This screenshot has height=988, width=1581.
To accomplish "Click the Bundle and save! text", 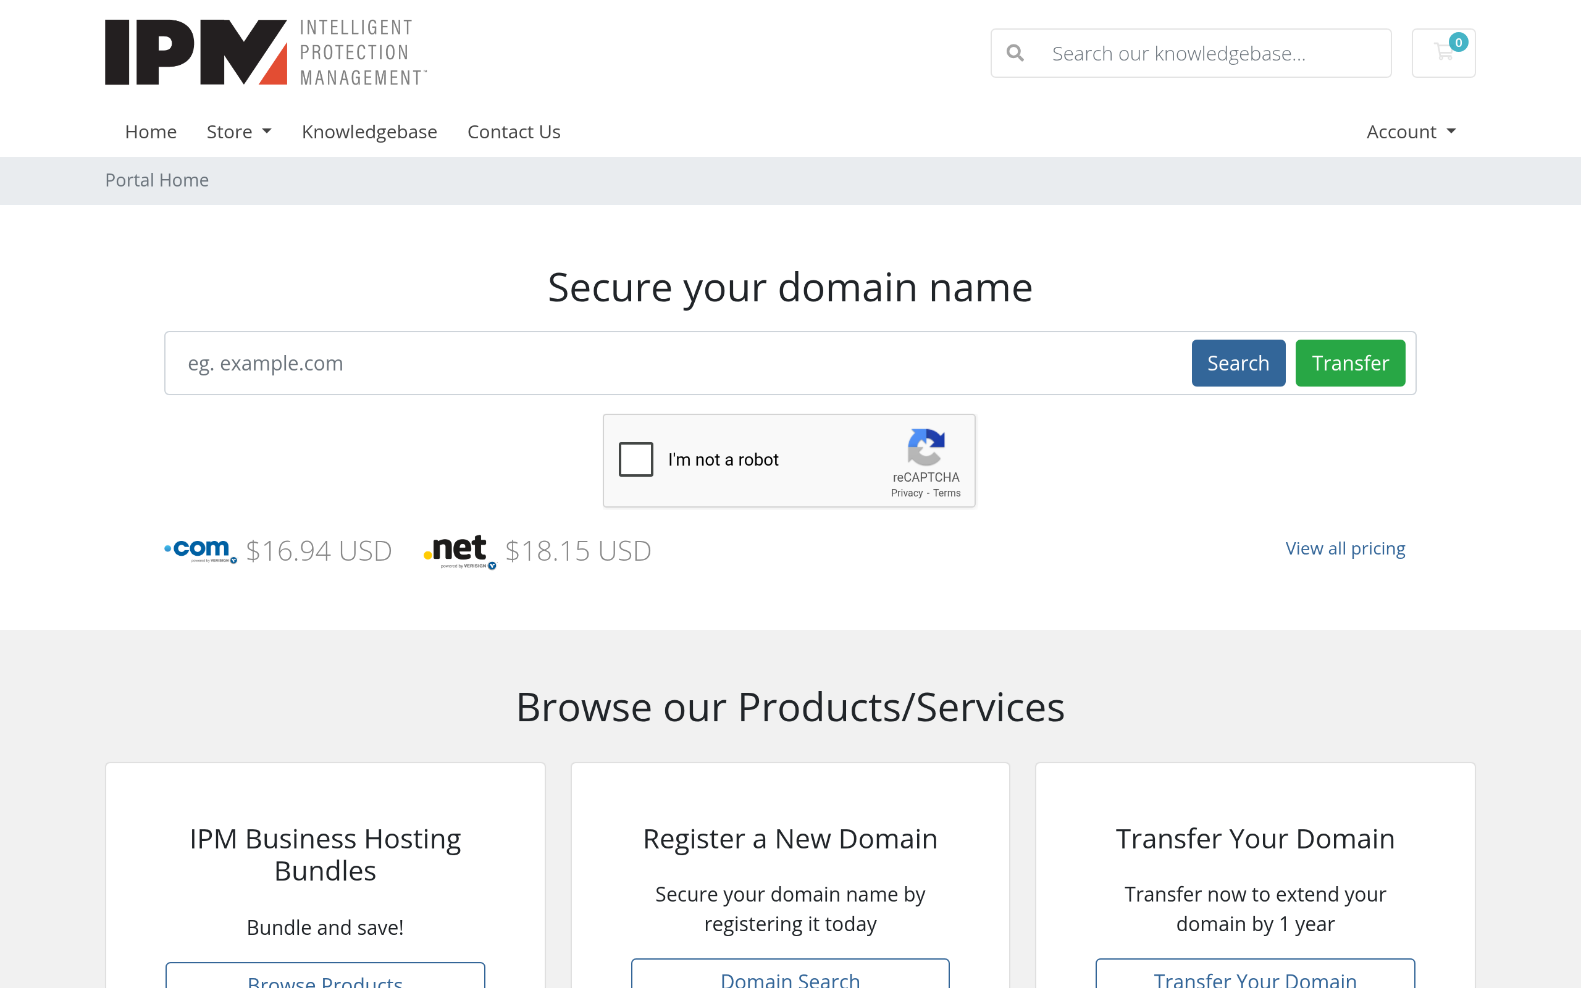I will click(x=325, y=927).
